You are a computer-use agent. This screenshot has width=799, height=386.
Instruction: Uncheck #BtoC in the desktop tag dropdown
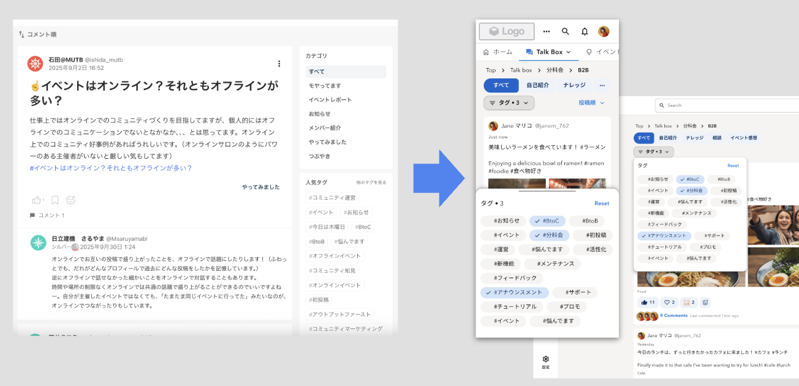pyautogui.click(x=689, y=180)
